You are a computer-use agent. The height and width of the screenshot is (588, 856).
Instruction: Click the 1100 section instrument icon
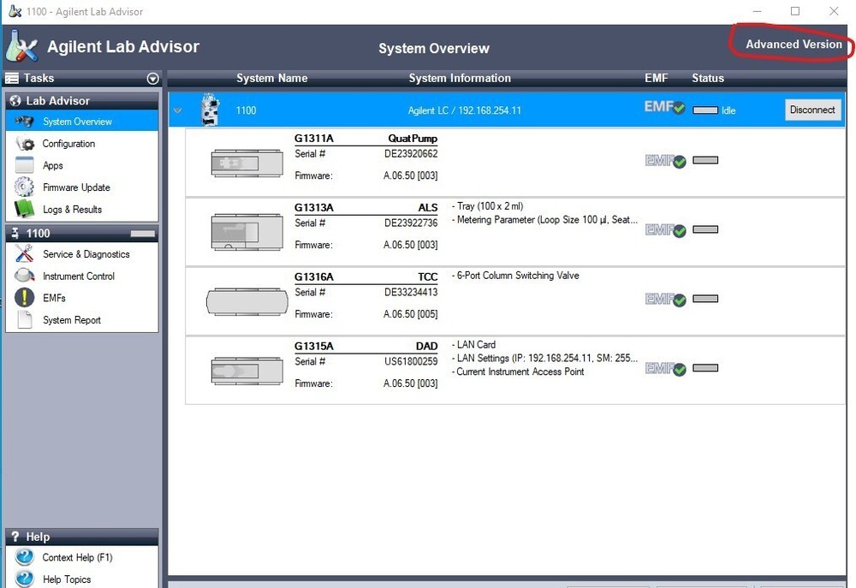tap(15, 233)
